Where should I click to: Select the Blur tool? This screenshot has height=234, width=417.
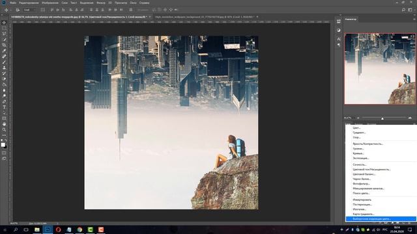pyautogui.click(x=4, y=90)
